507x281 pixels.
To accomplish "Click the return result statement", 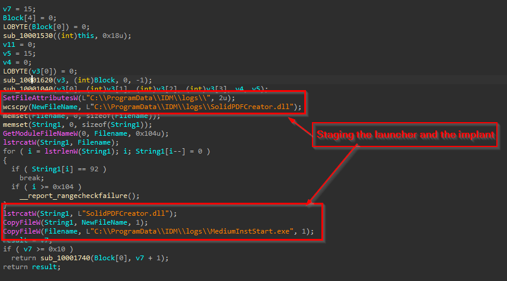I will pyautogui.click(x=31, y=267).
